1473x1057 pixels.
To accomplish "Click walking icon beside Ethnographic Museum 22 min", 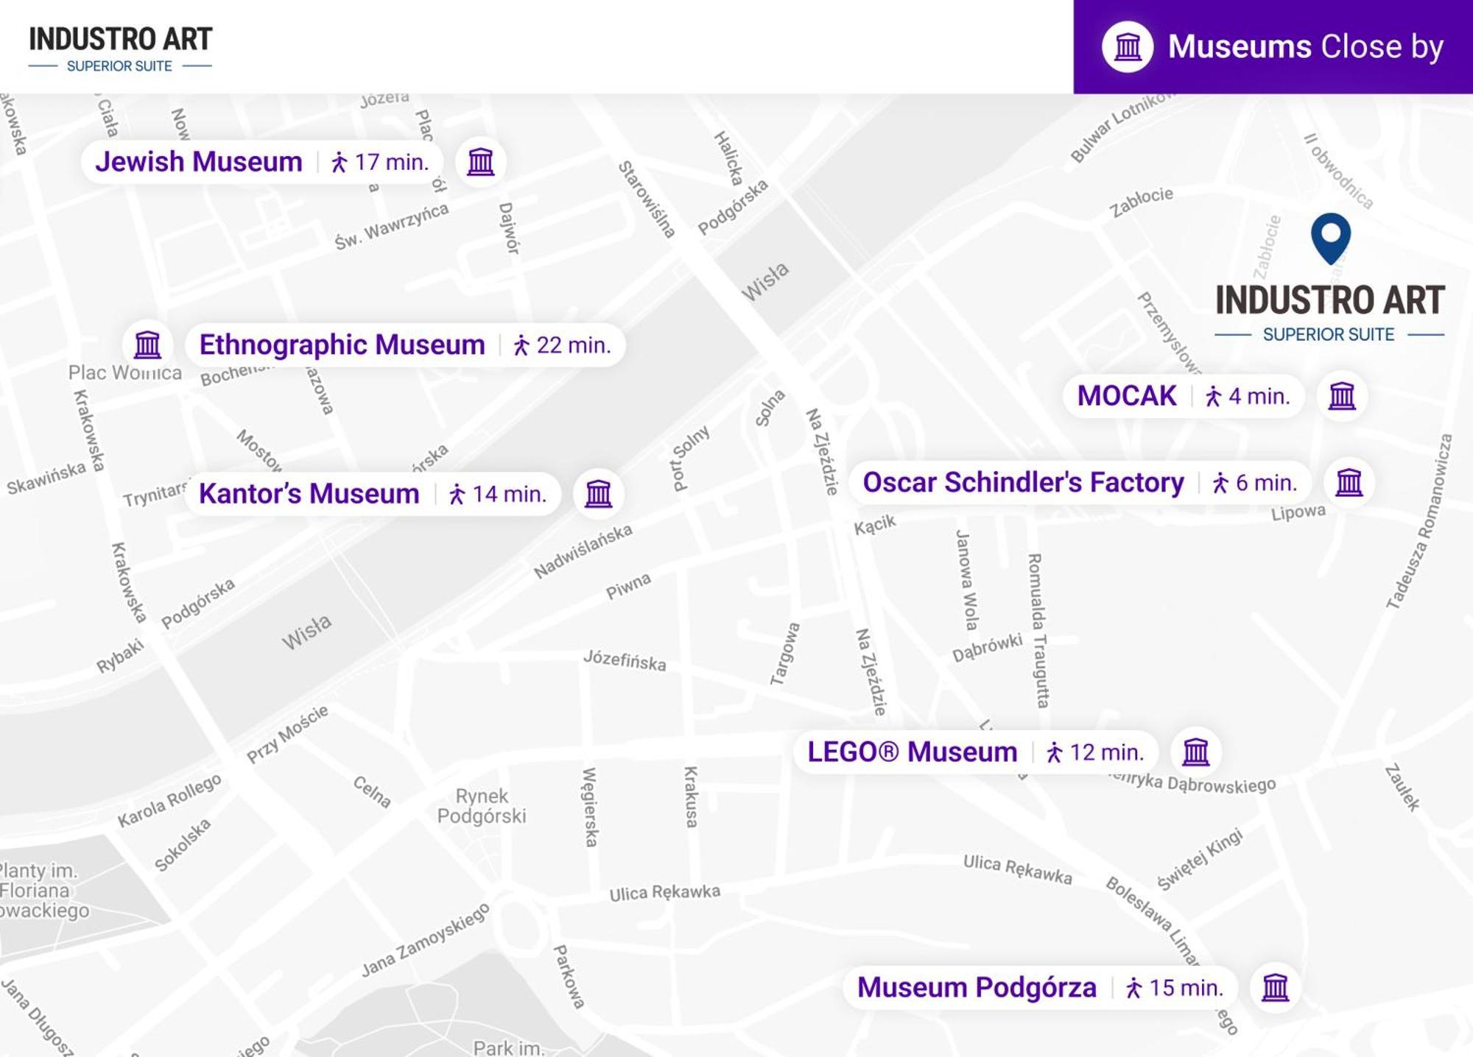I will point(521,345).
